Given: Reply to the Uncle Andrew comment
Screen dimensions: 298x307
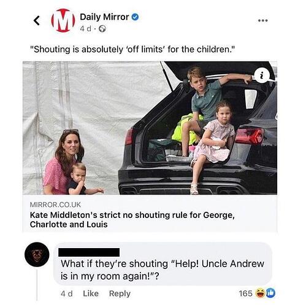Looking at the screenshot, I should point(120,293).
